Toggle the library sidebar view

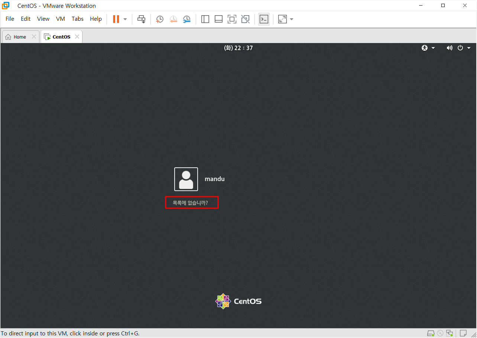(205, 19)
